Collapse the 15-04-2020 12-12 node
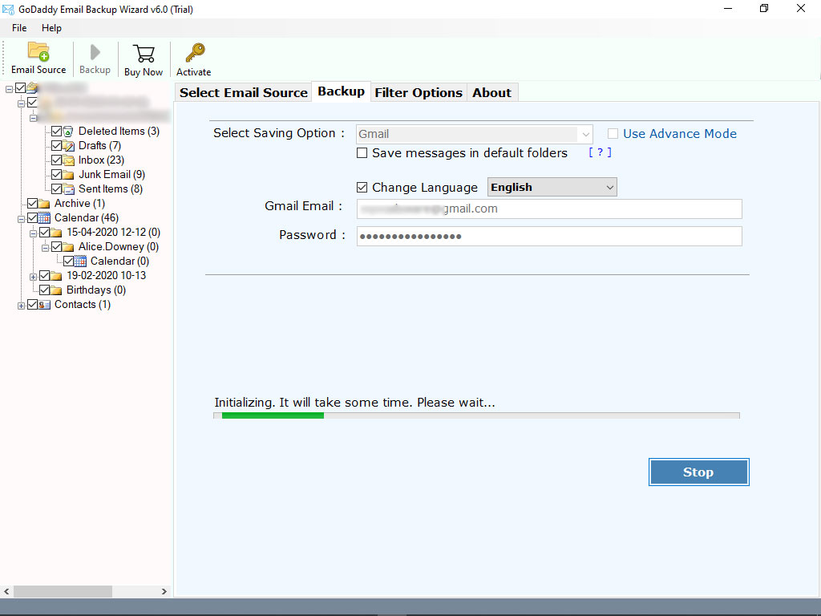The image size is (821, 616). pyautogui.click(x=33, y=233)
